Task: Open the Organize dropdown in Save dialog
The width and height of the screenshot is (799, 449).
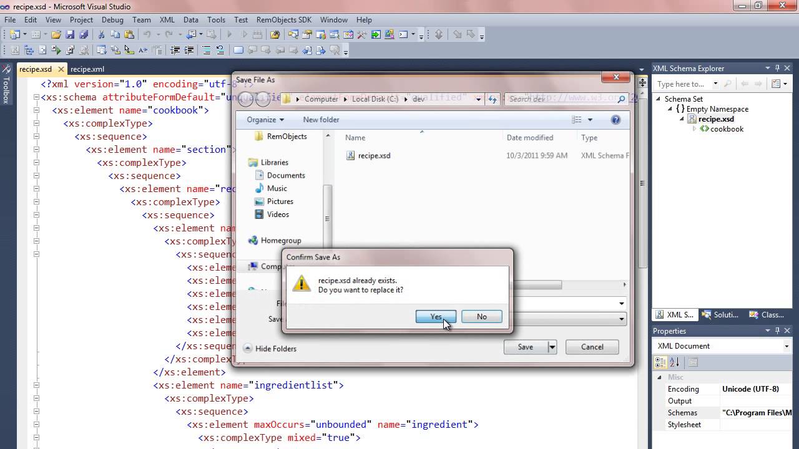Action: (x=265, y=120)
